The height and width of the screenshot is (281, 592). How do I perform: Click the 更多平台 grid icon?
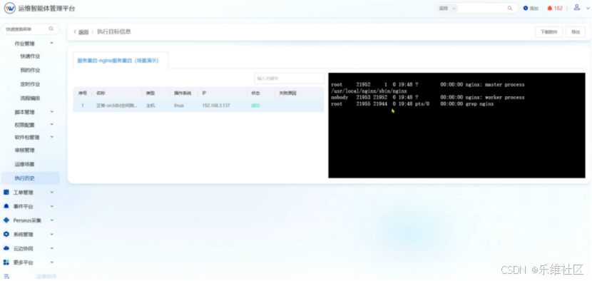coord(6,262)
